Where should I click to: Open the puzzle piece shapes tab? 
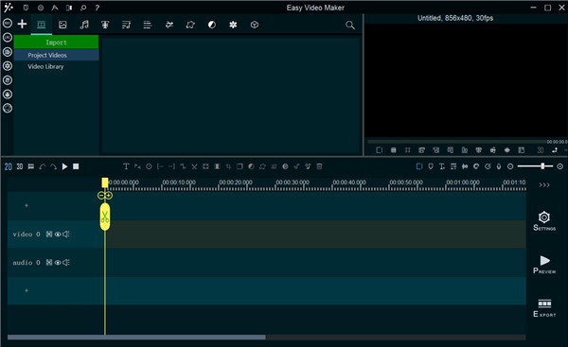pos(190,25)
